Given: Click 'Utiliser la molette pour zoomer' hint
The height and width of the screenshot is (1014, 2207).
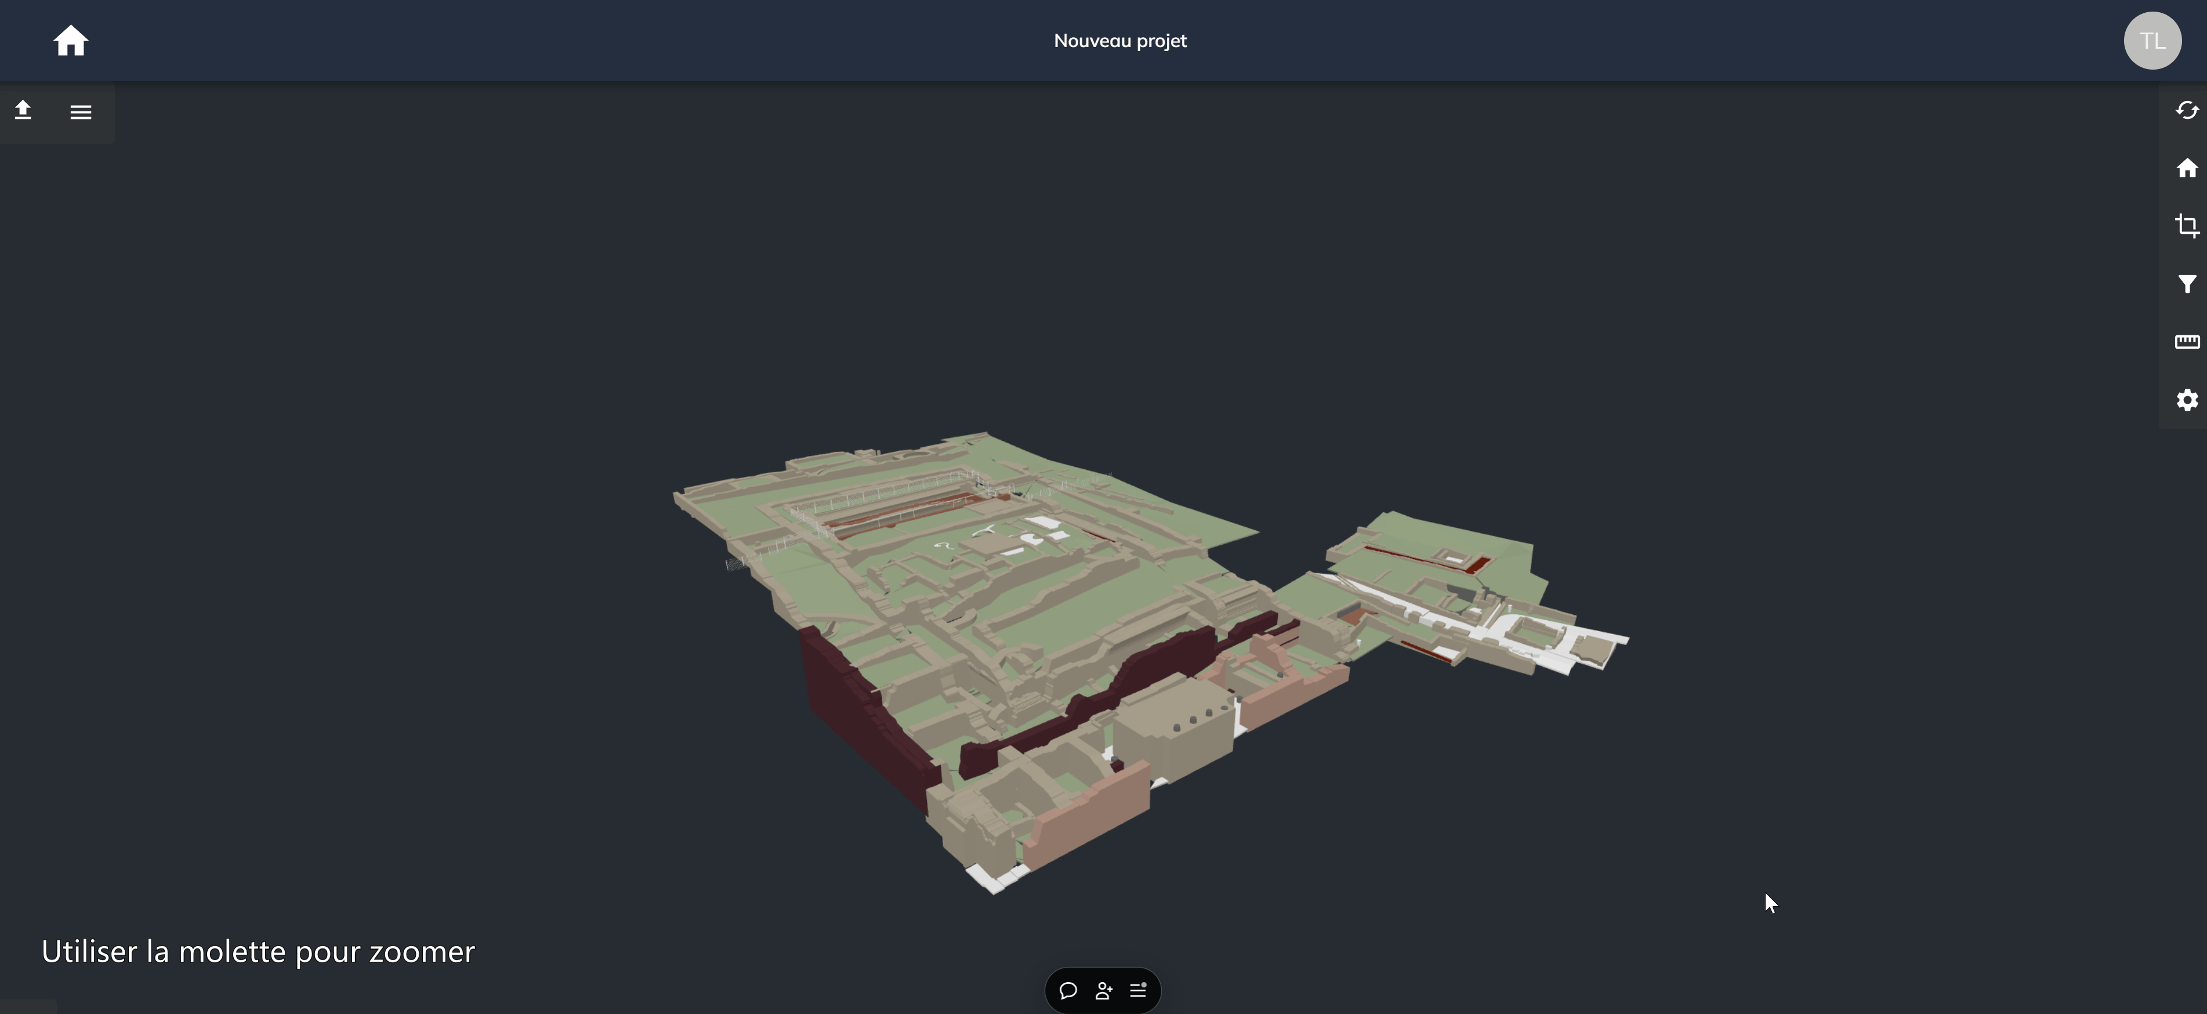Looking at the screenshot, I should tap(258, 951).
